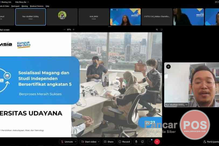219x146 pixels.
Task: Click the red leave meeting button
Action: 157,142
